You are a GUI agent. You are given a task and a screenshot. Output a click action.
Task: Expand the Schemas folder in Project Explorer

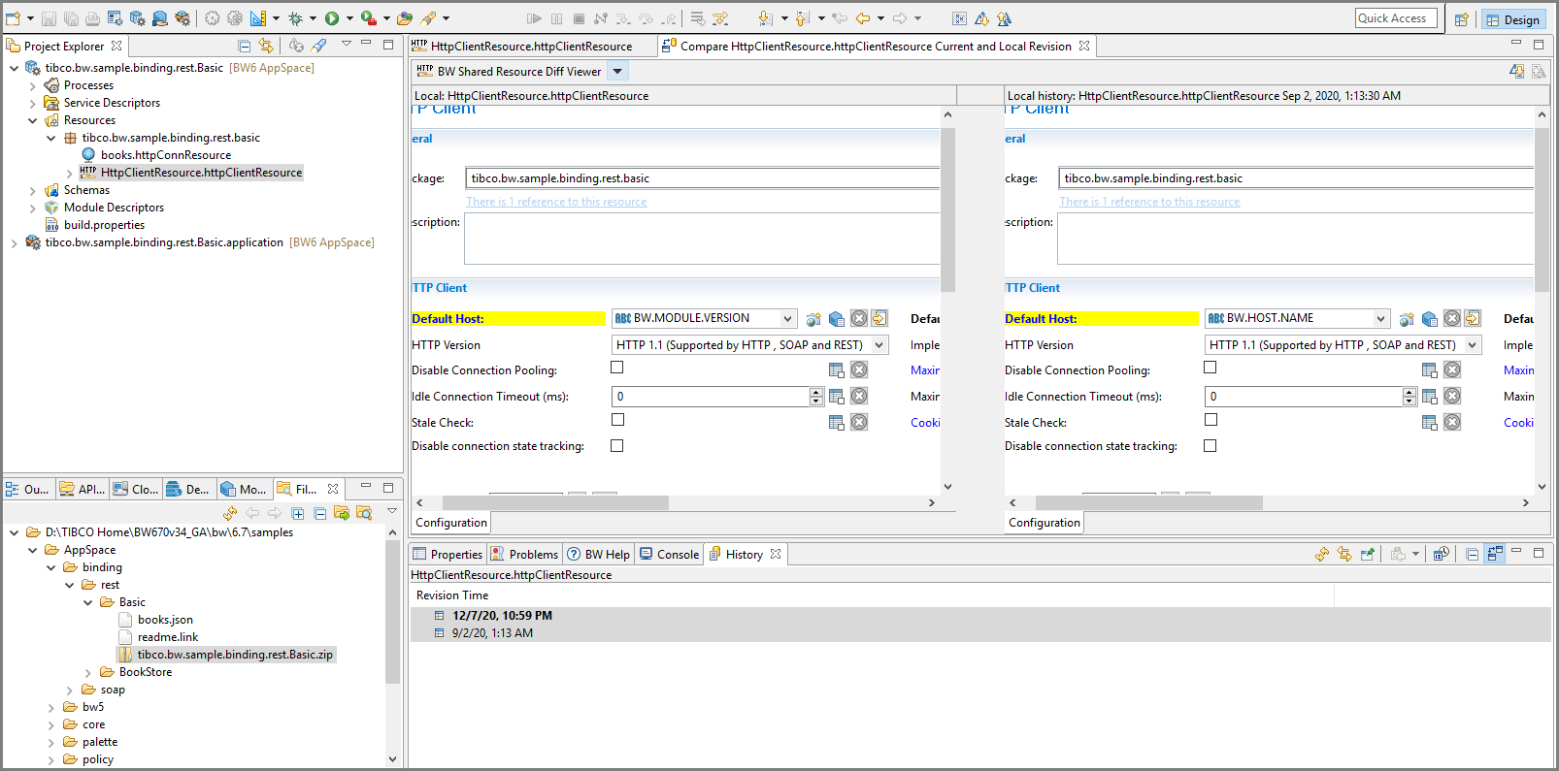(33, 191)
